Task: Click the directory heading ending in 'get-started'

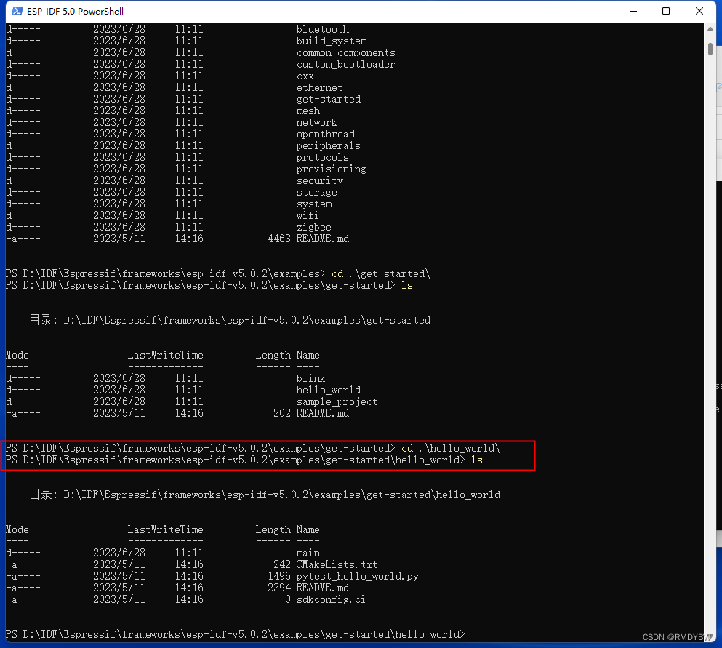Action: (x=230, y=320)
